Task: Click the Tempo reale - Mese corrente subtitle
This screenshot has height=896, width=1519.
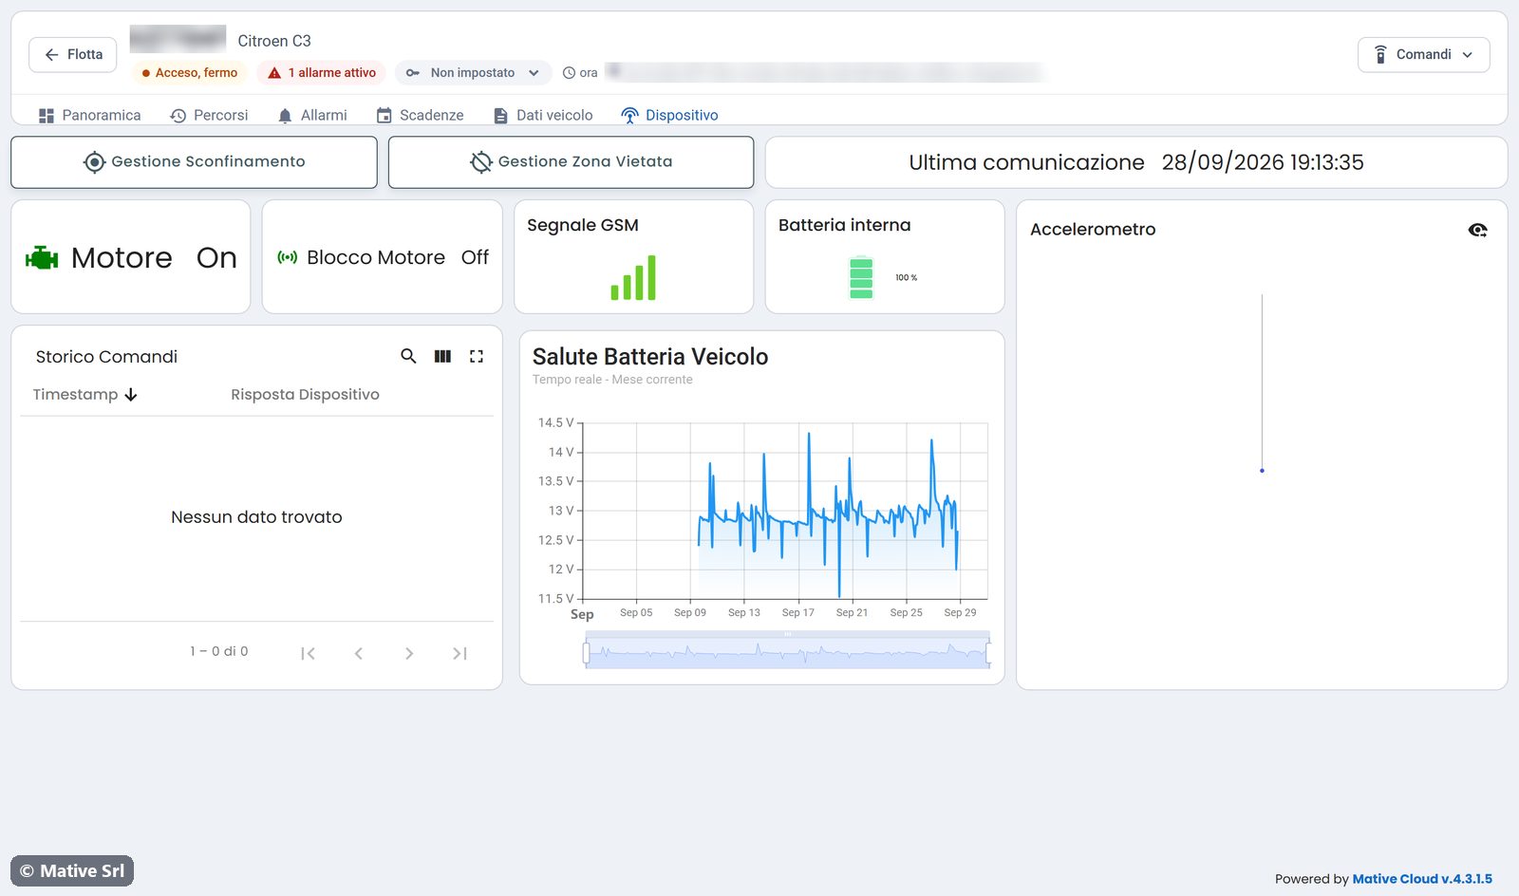Action: tap(612, 380)
